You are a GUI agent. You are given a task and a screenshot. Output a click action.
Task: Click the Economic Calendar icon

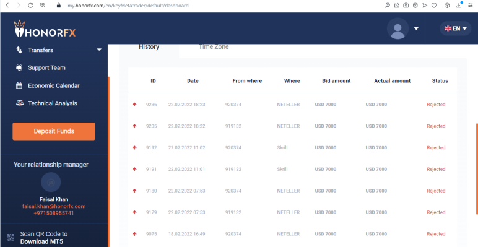point(19,85)
